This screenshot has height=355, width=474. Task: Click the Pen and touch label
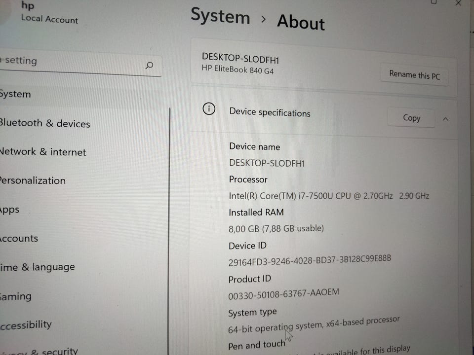[x=257, y=345]
